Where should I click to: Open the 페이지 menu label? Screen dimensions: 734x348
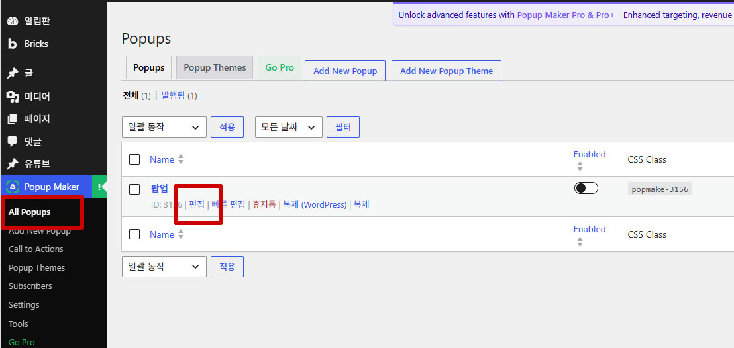point(37,119)
